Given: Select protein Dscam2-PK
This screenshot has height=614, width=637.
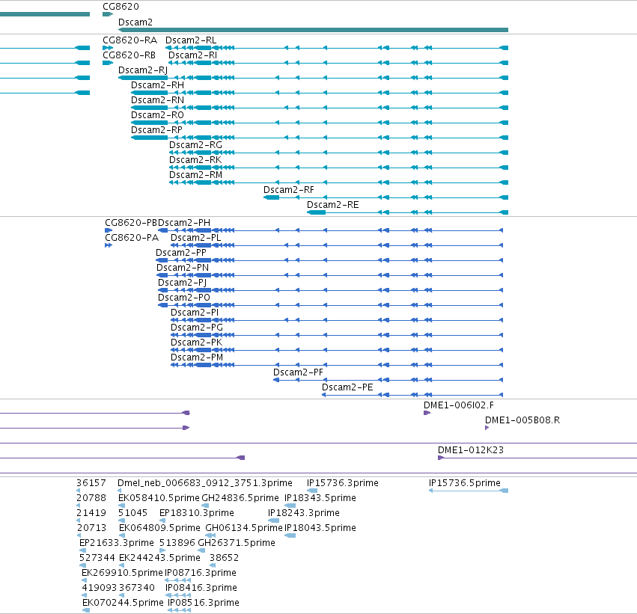Looking at the screenshot, I should [x=196, y=343].
